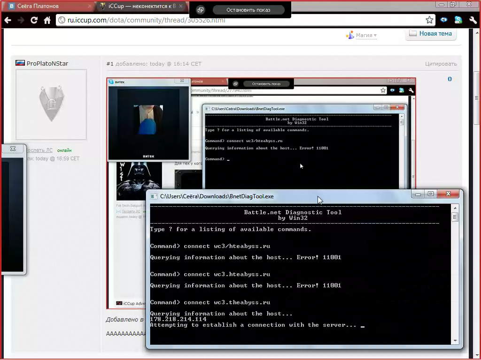Reload the current iCCup page
481x360 pixels.
click(x=34, y=20)
